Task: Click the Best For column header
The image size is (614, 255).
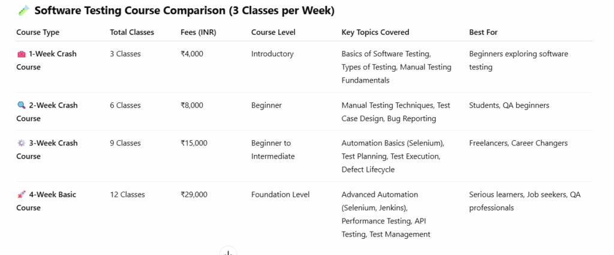Action: click(x=483, y=32)
